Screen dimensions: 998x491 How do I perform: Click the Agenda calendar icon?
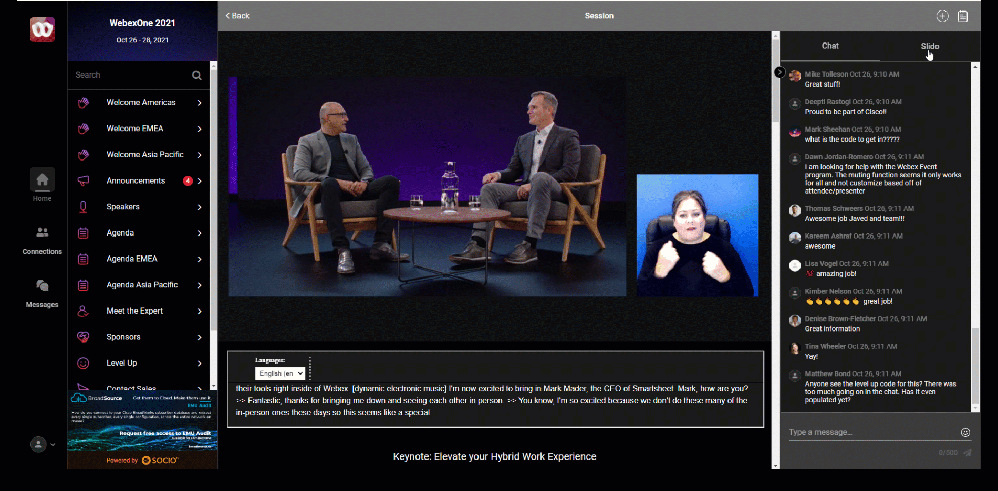click(x=83, y=233)
